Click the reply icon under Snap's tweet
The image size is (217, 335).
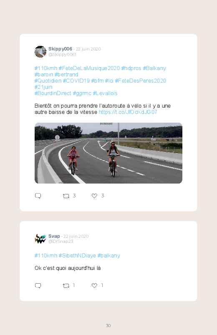pos(38,286)
